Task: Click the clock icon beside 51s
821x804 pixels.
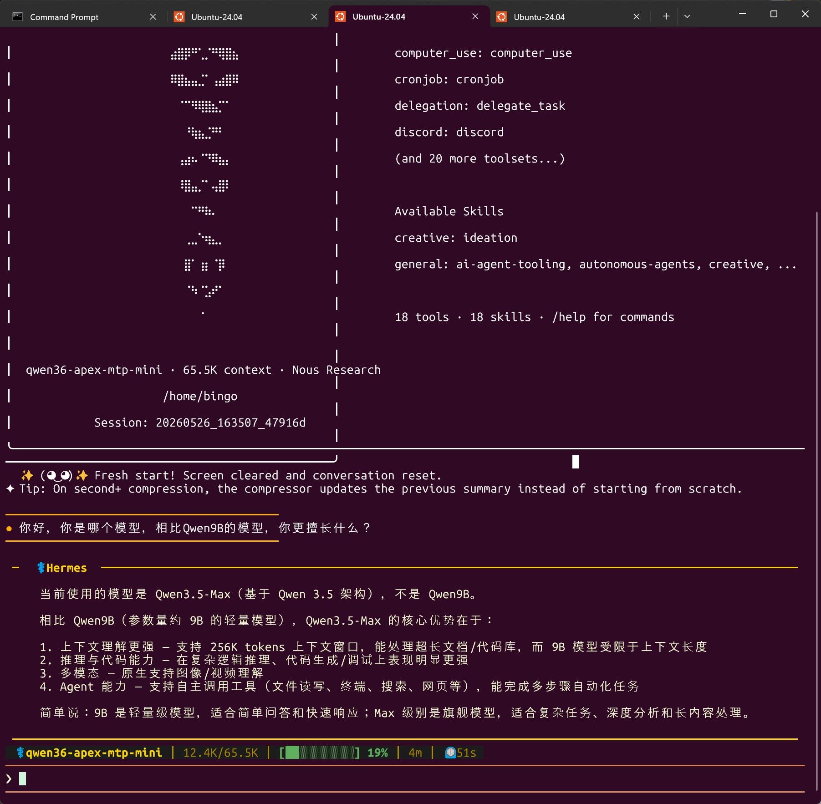Action: (450, 753)
